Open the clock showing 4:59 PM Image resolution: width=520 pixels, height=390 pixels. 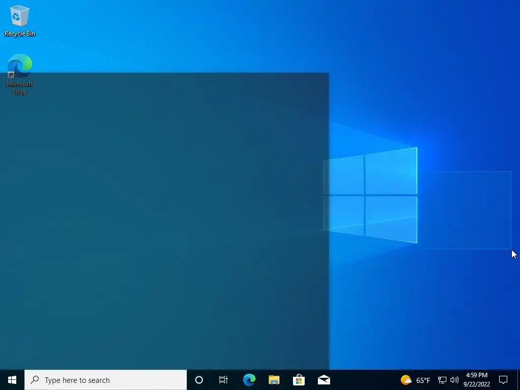pos(476,380)
